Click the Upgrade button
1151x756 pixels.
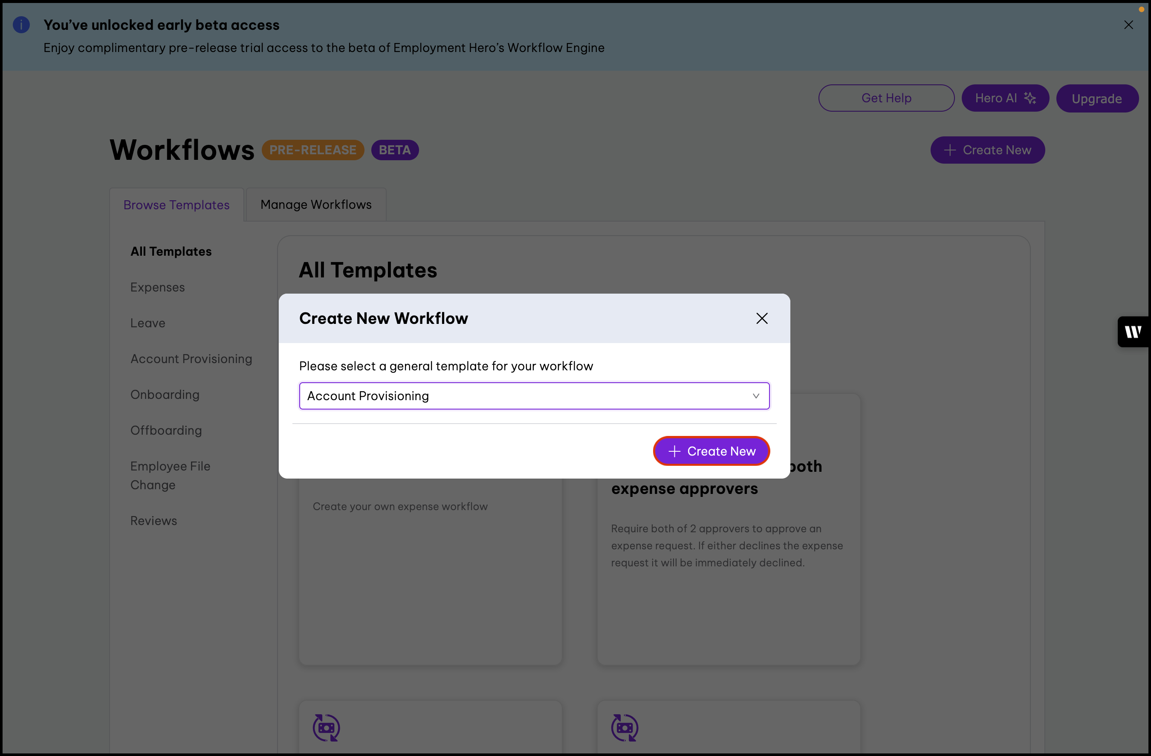click(x=1096, y=98)
